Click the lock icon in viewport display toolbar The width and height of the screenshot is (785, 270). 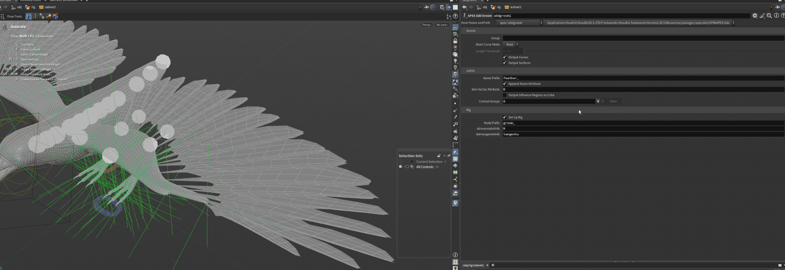click(x=455, y=41)
